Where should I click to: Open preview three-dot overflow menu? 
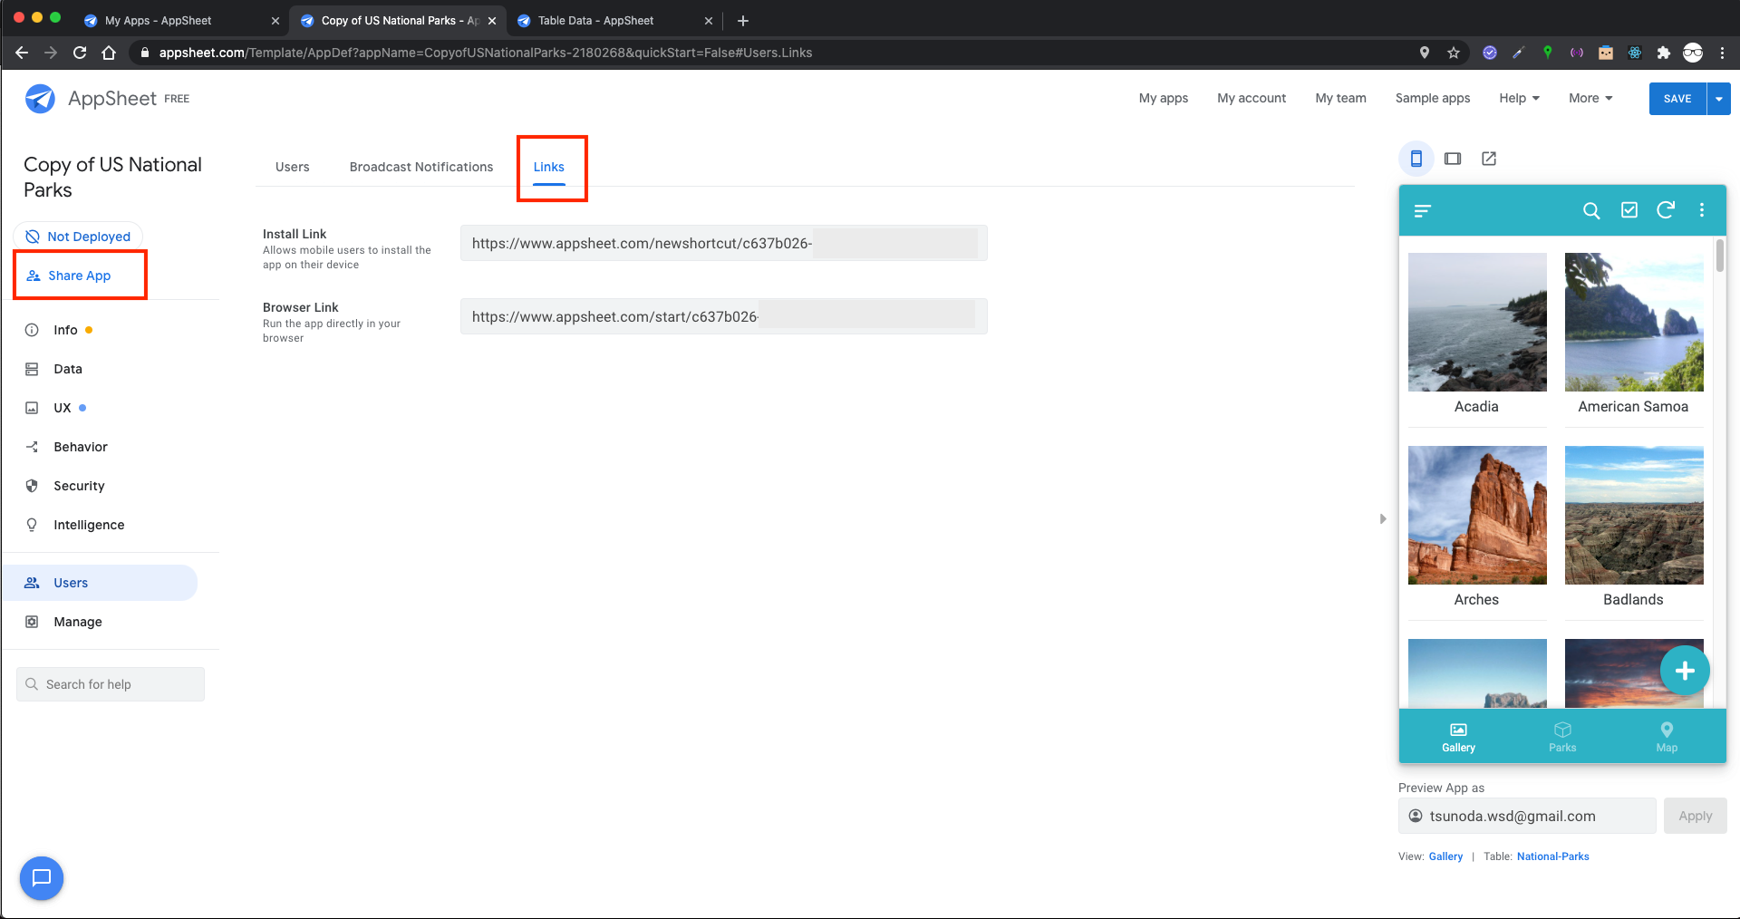[1702, 210]
